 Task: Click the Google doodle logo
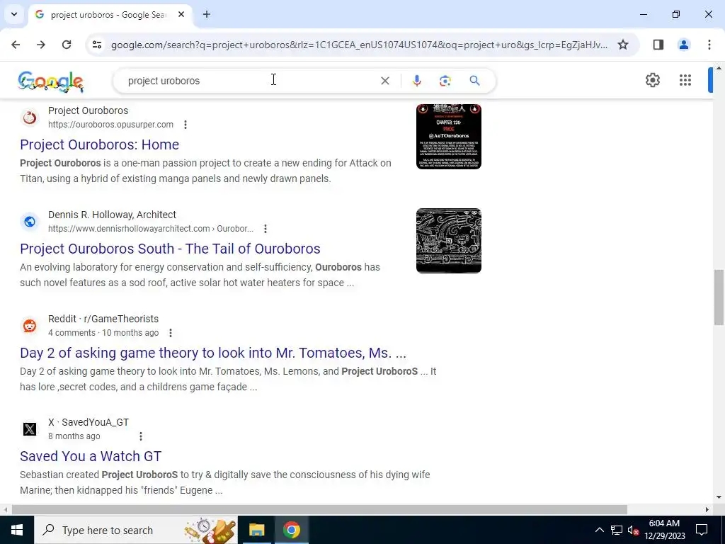click(51, 81)
